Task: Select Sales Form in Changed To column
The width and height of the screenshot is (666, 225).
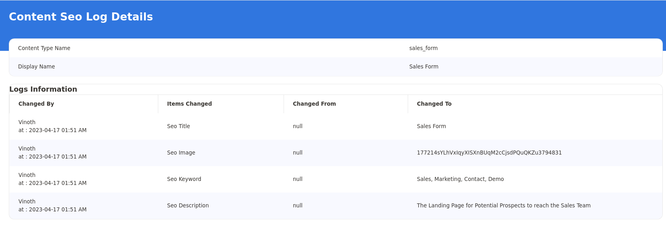Action: (431, 126)
